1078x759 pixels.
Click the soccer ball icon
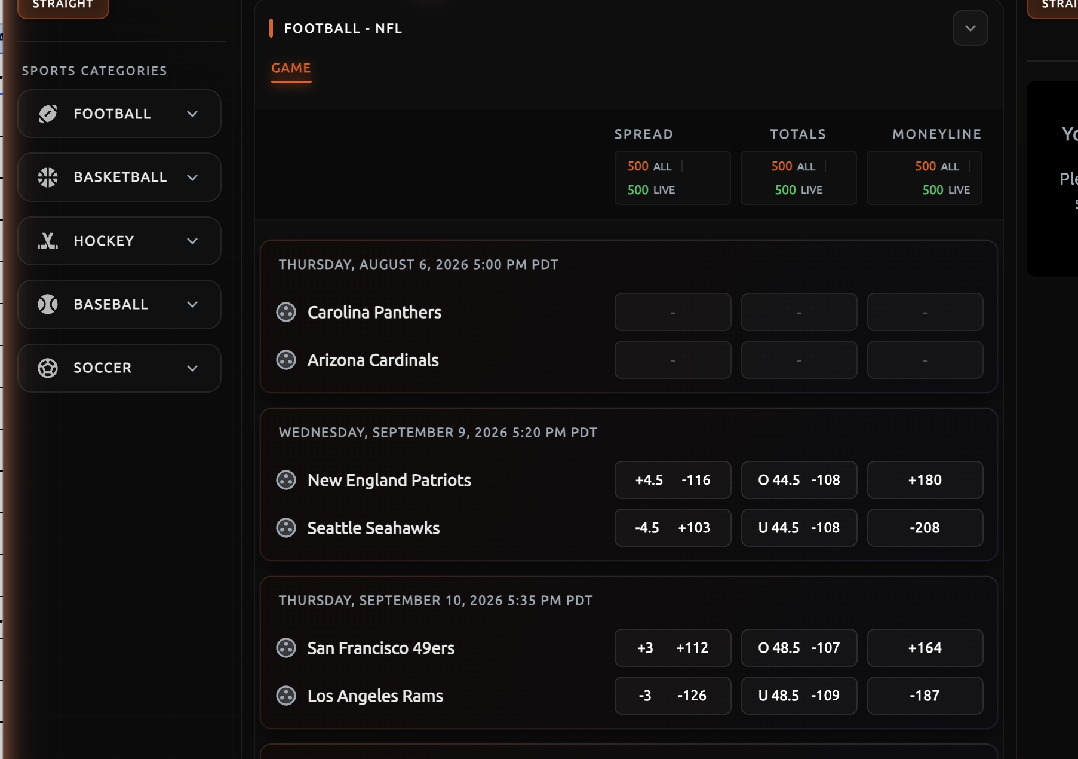(x=48, y=368)
